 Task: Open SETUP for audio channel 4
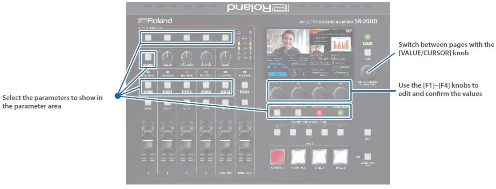pos(206,85)
